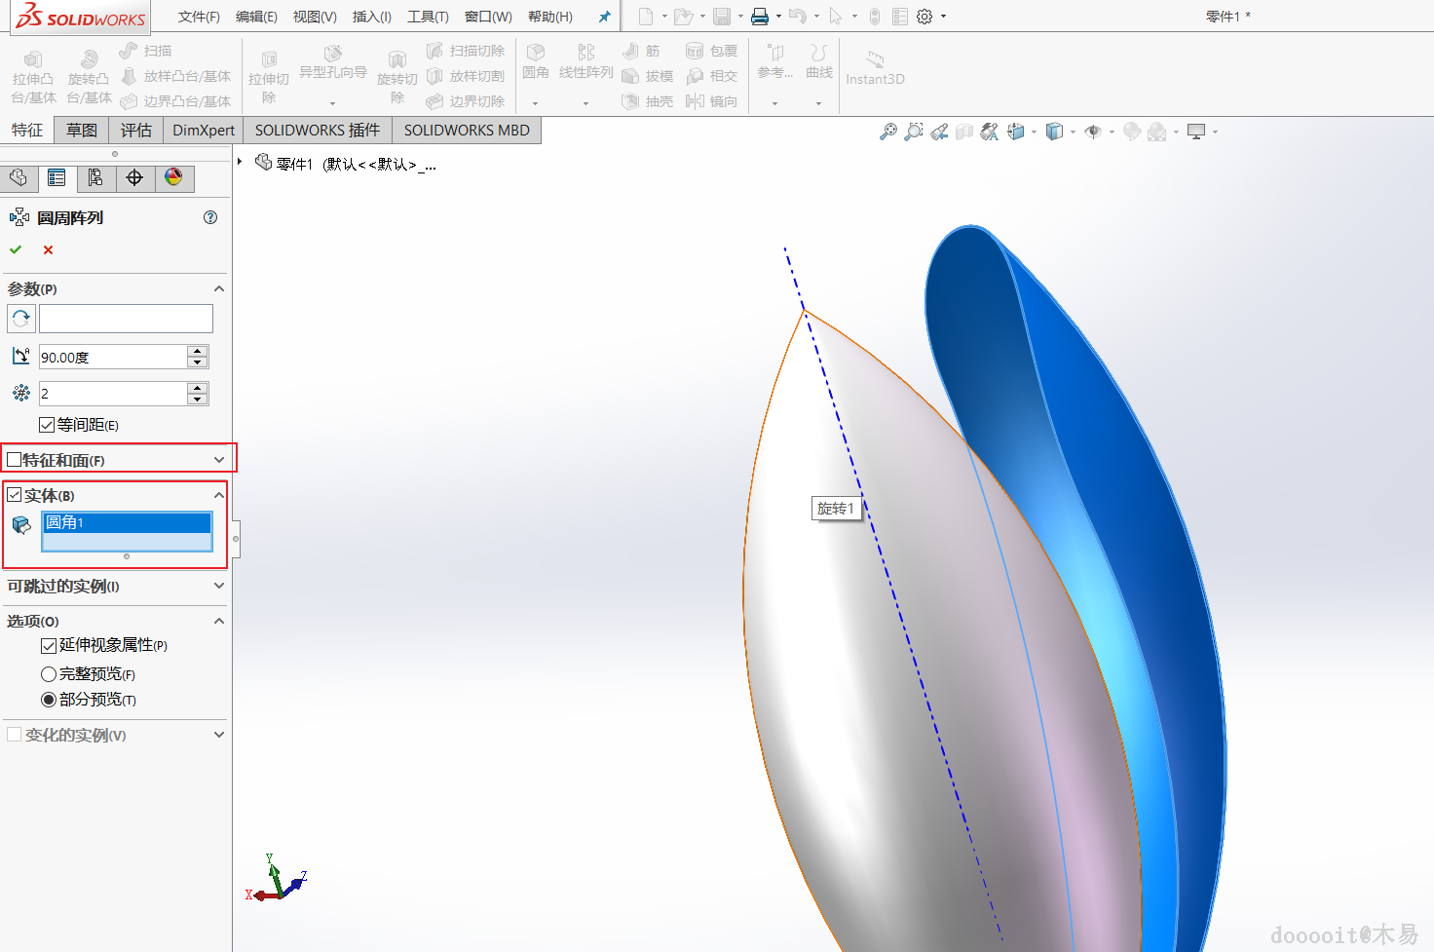Select 圆角1 in the bodies list
Screen dimensions: 1434x952
(x=127, y=523)
